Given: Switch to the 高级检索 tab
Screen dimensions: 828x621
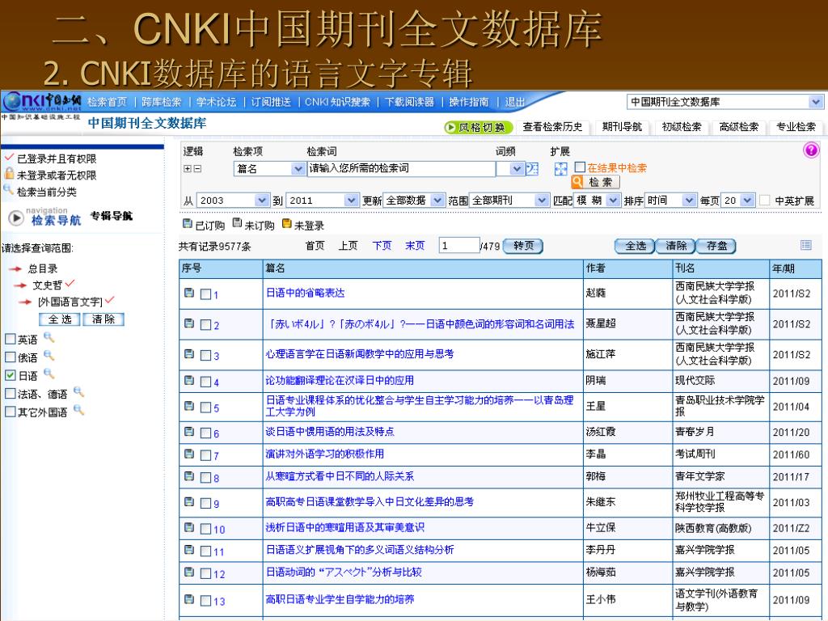Looking at the screenshot, I should click(x=739, y=127).
